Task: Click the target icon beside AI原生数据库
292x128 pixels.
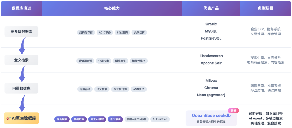Action: pos(8,118)
